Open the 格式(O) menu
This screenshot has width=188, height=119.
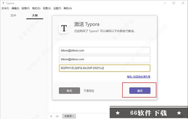point(36,8)
